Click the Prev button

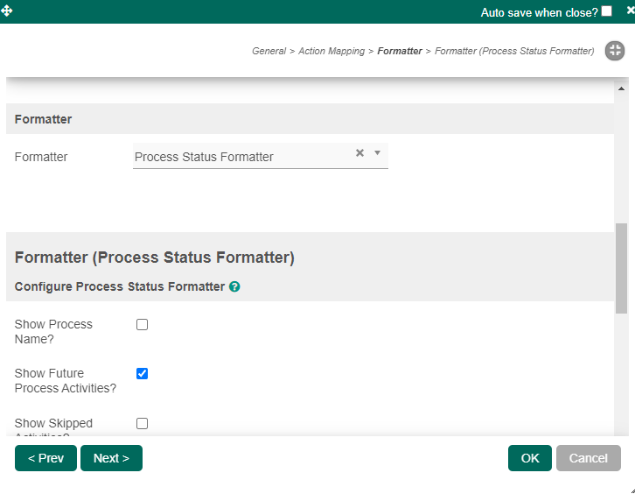(x=45, y=458)
